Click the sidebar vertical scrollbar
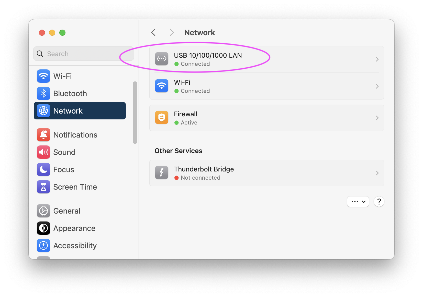Viewport: 423px width, 297px height. (135, 113)
